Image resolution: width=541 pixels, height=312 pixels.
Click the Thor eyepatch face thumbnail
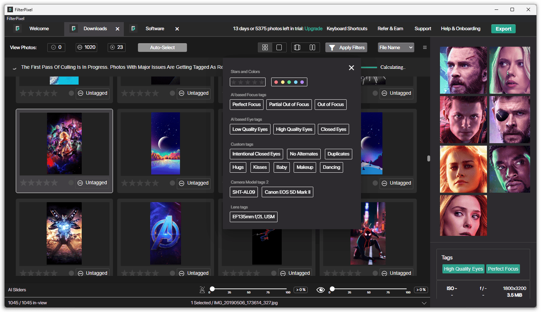(x=509, y=120)
